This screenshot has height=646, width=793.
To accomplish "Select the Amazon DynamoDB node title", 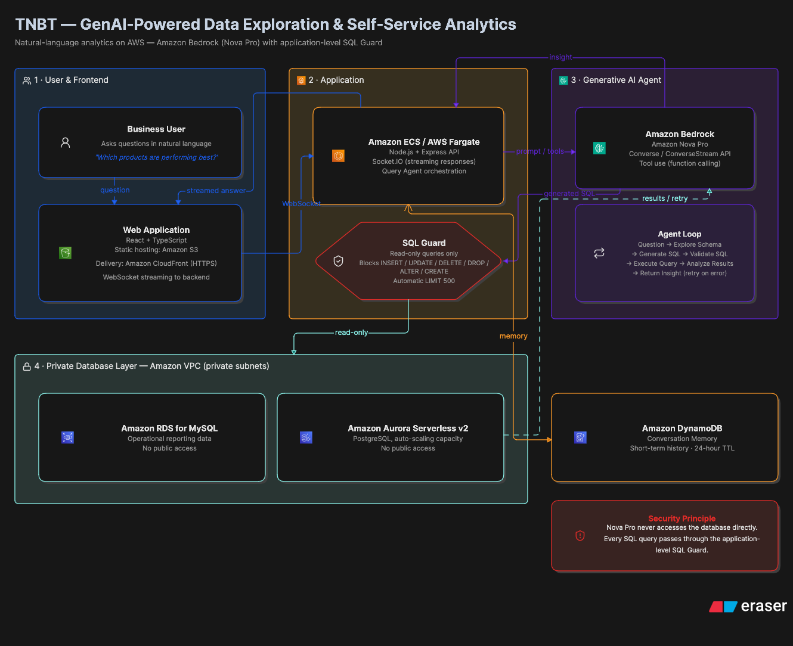I will click(x=682, y=428).
